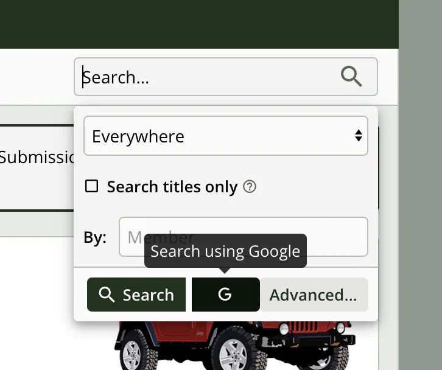Expand the Everywhere selector to change scope
The image size is (442, 370).
click(x=226, y=136)
